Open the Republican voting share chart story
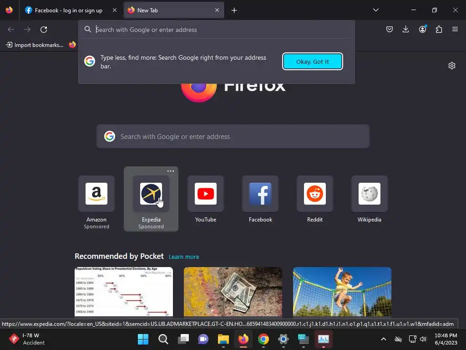 click(124, 292)
